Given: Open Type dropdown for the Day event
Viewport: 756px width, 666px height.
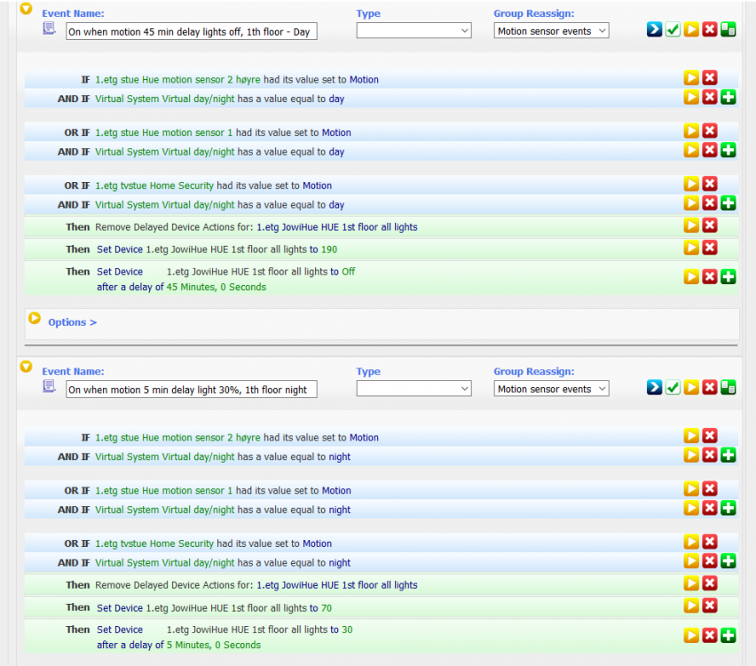Looking at the screenshot, I should (413, 31).
